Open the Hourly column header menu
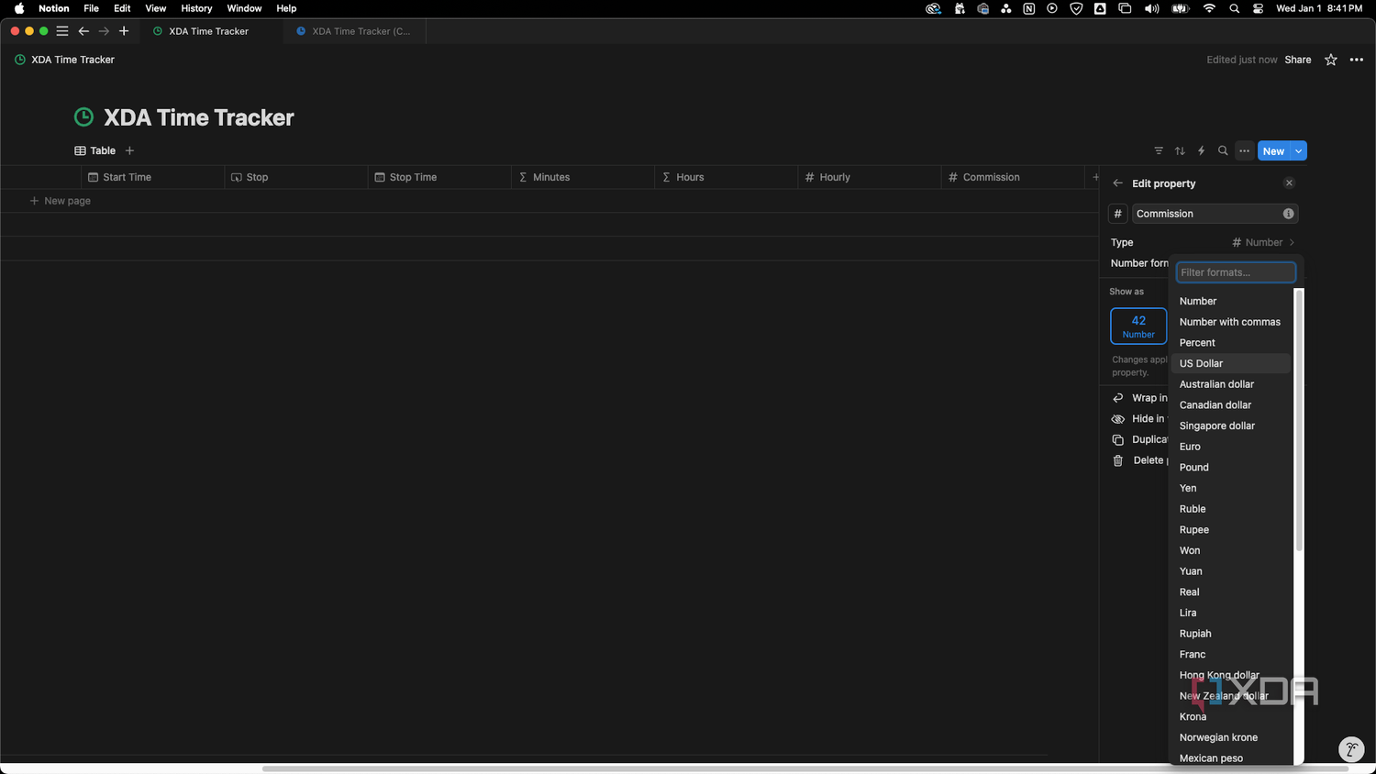This screenshot has height=774, width=1376. pyautogui.click(x=869, y=177)
